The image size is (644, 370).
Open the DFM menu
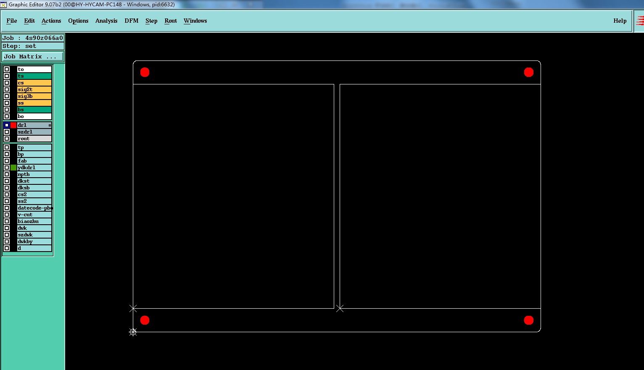(132, 21)
